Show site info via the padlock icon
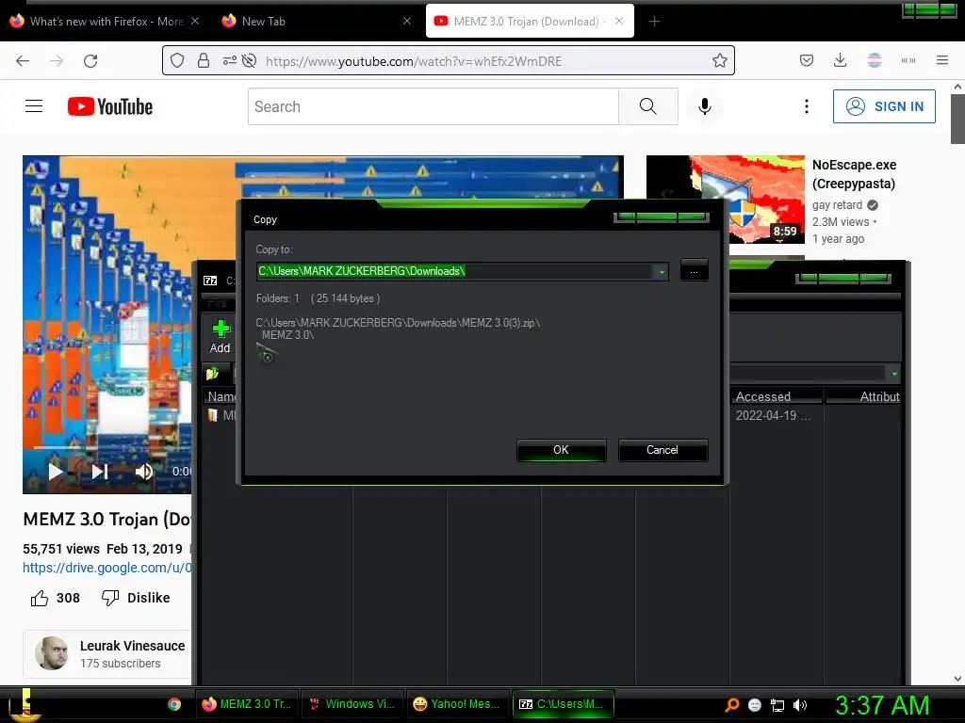 point(204,60)
